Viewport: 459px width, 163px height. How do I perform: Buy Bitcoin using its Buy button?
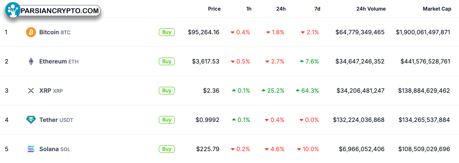click(167, 32)
